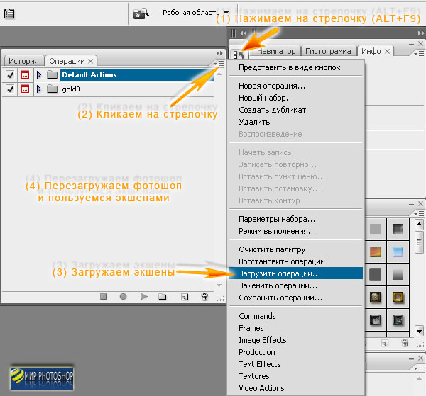Load the Frames action set

[295, 328]
